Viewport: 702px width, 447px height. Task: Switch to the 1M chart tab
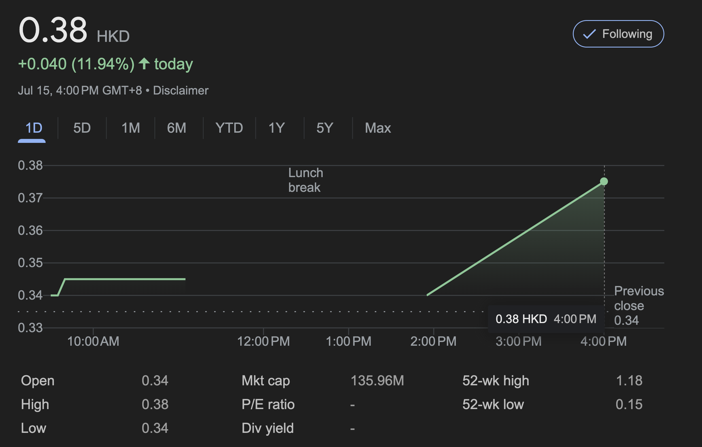[131, 128]
